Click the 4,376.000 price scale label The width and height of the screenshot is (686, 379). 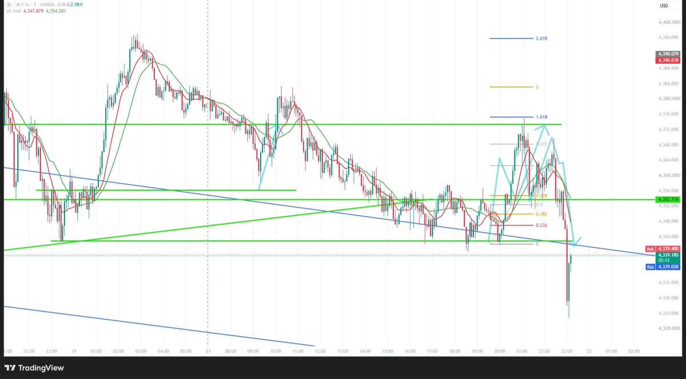(x=667, y=114)
